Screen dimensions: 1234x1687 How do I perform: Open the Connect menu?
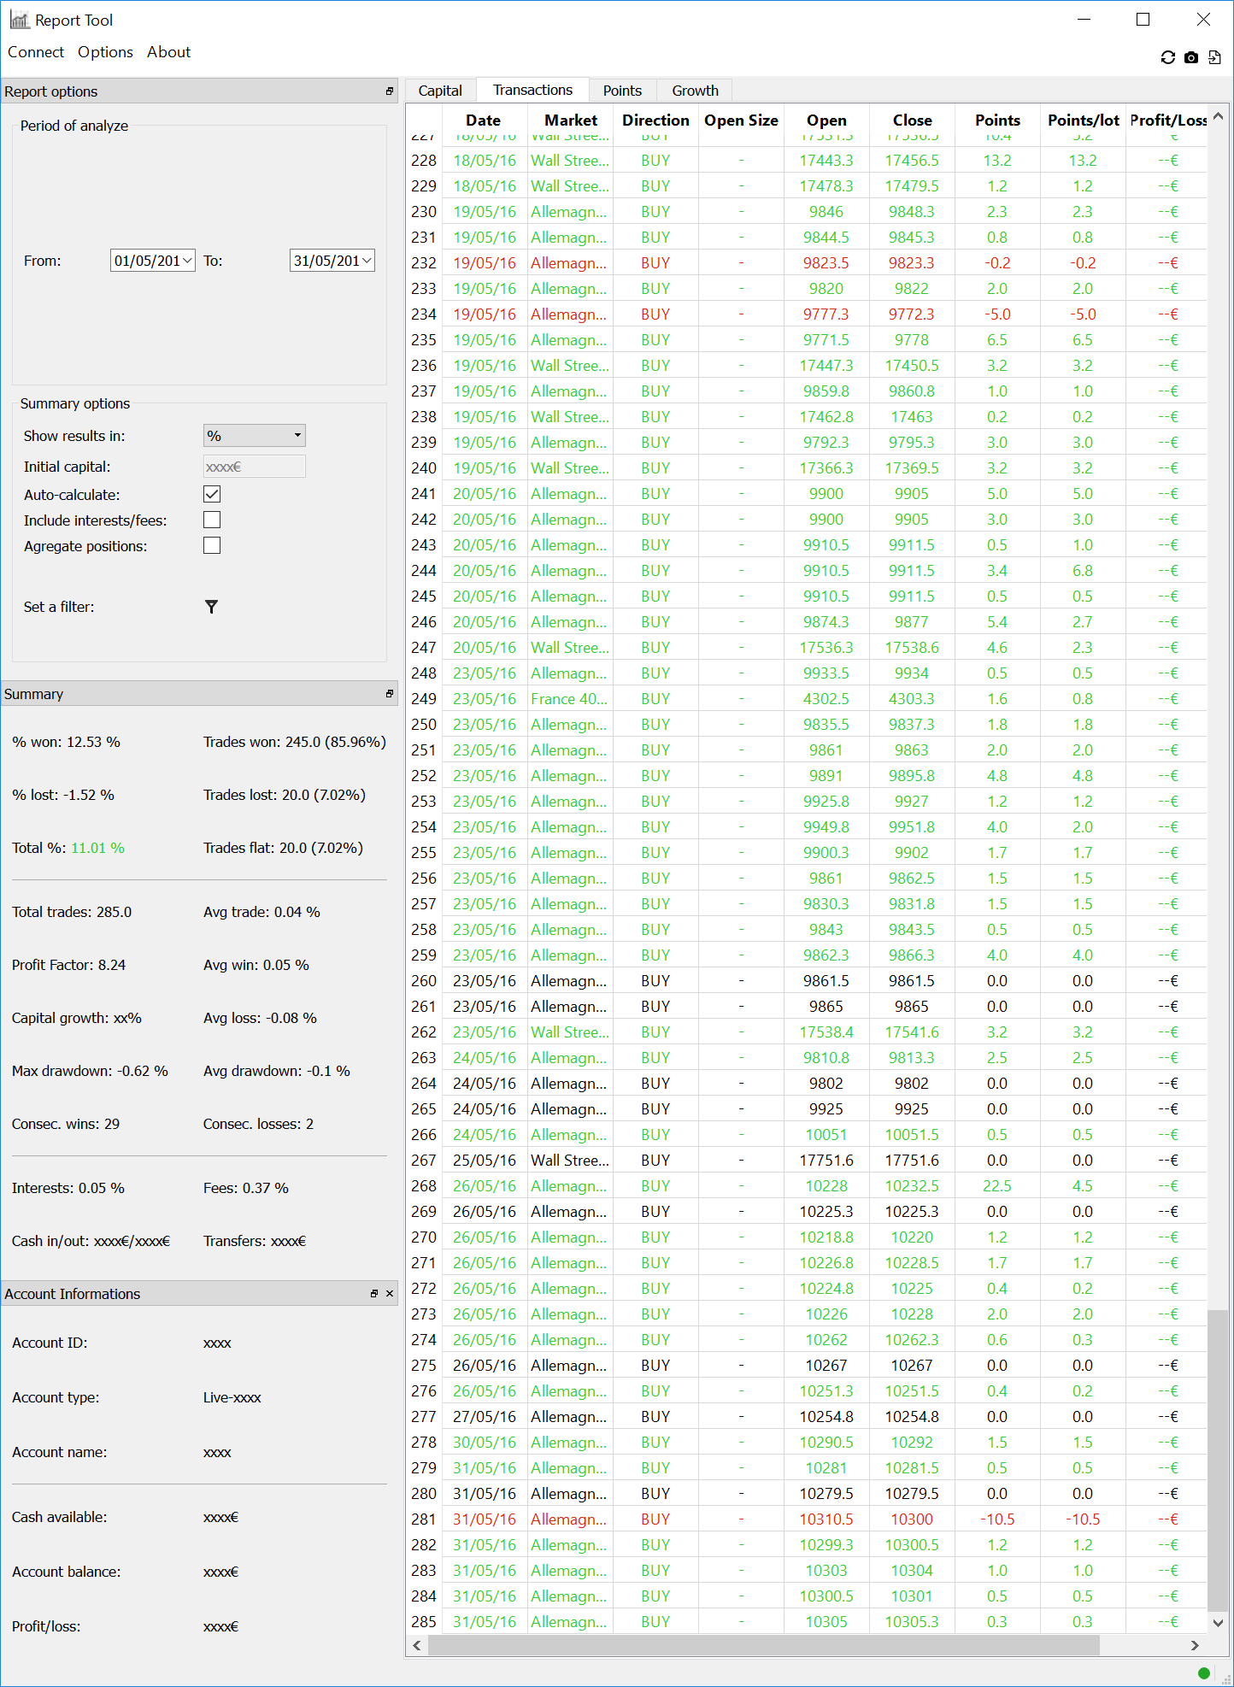[36, 52]
